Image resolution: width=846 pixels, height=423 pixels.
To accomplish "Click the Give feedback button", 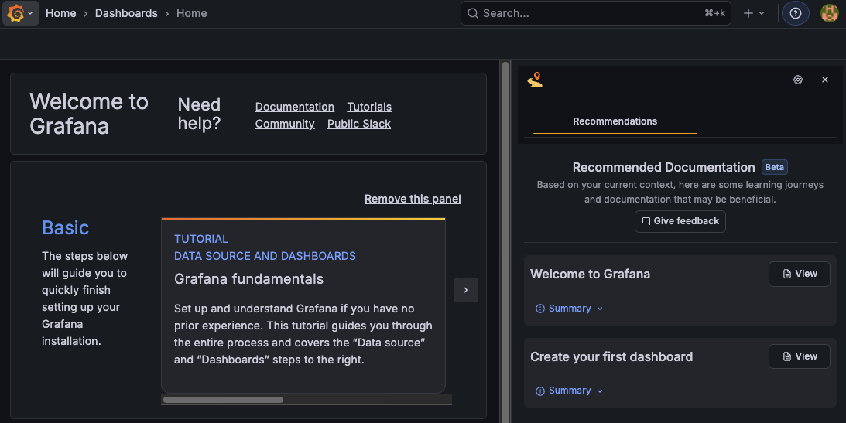I will (680, 221).
